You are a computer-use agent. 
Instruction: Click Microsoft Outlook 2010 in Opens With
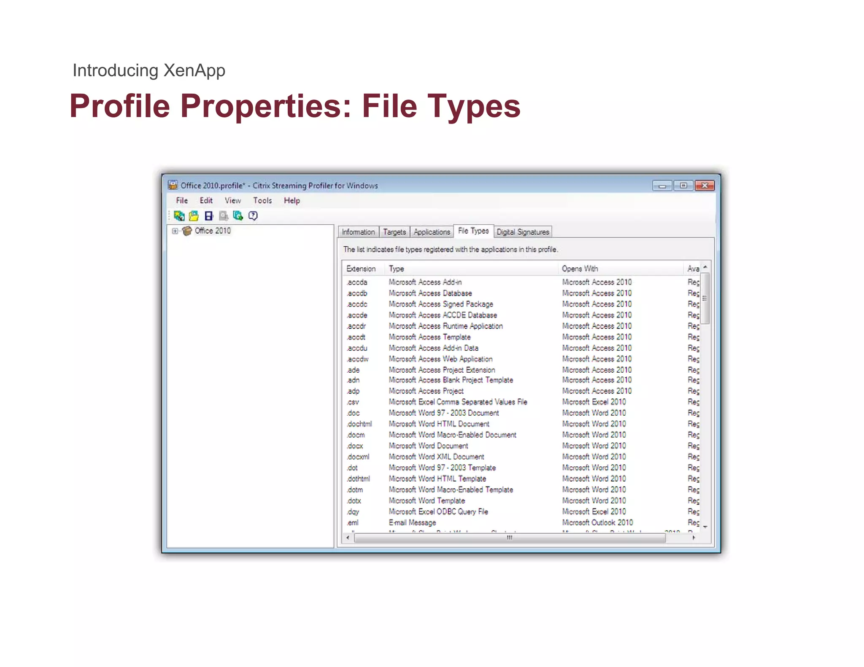point(597,522)
